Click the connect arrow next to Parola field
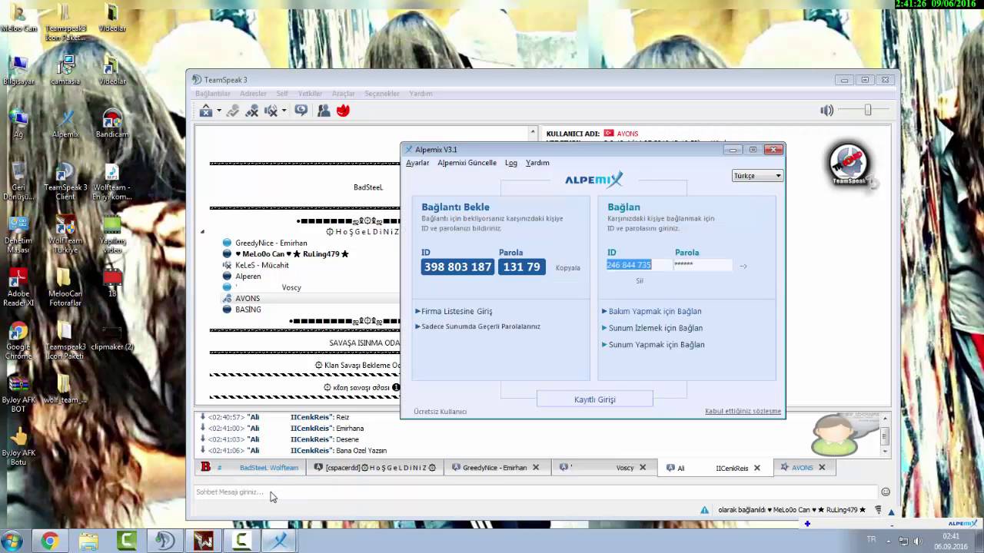The image size is (984, 553). point(743,266)
